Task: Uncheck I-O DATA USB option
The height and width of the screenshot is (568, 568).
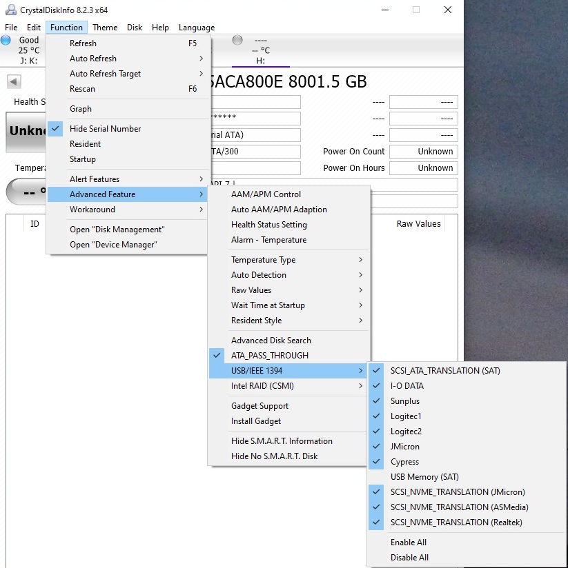Action: 467,386
